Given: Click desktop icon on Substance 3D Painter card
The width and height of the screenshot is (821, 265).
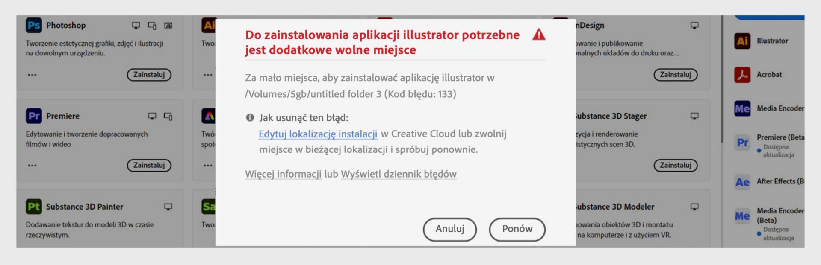Looking at the screenshot, I should pyautogui.click(x=168, y=207).
